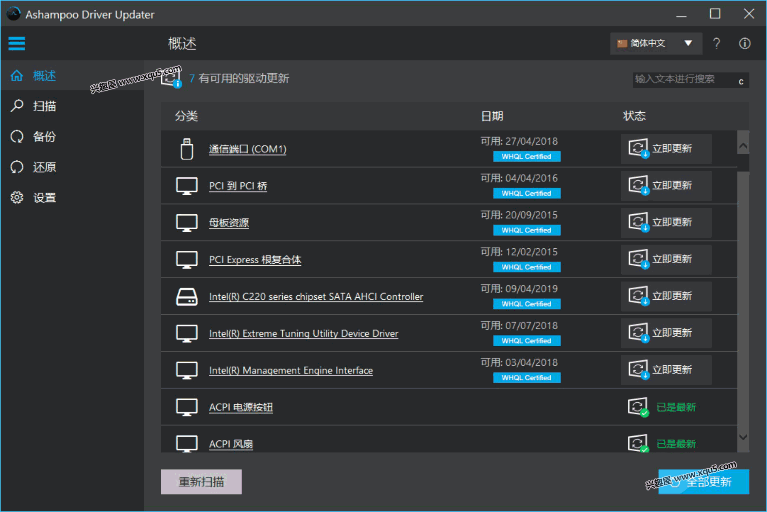Open the hamburger menu icon
The width and height of the screenshot is (767, 512).
pos(17,43)
